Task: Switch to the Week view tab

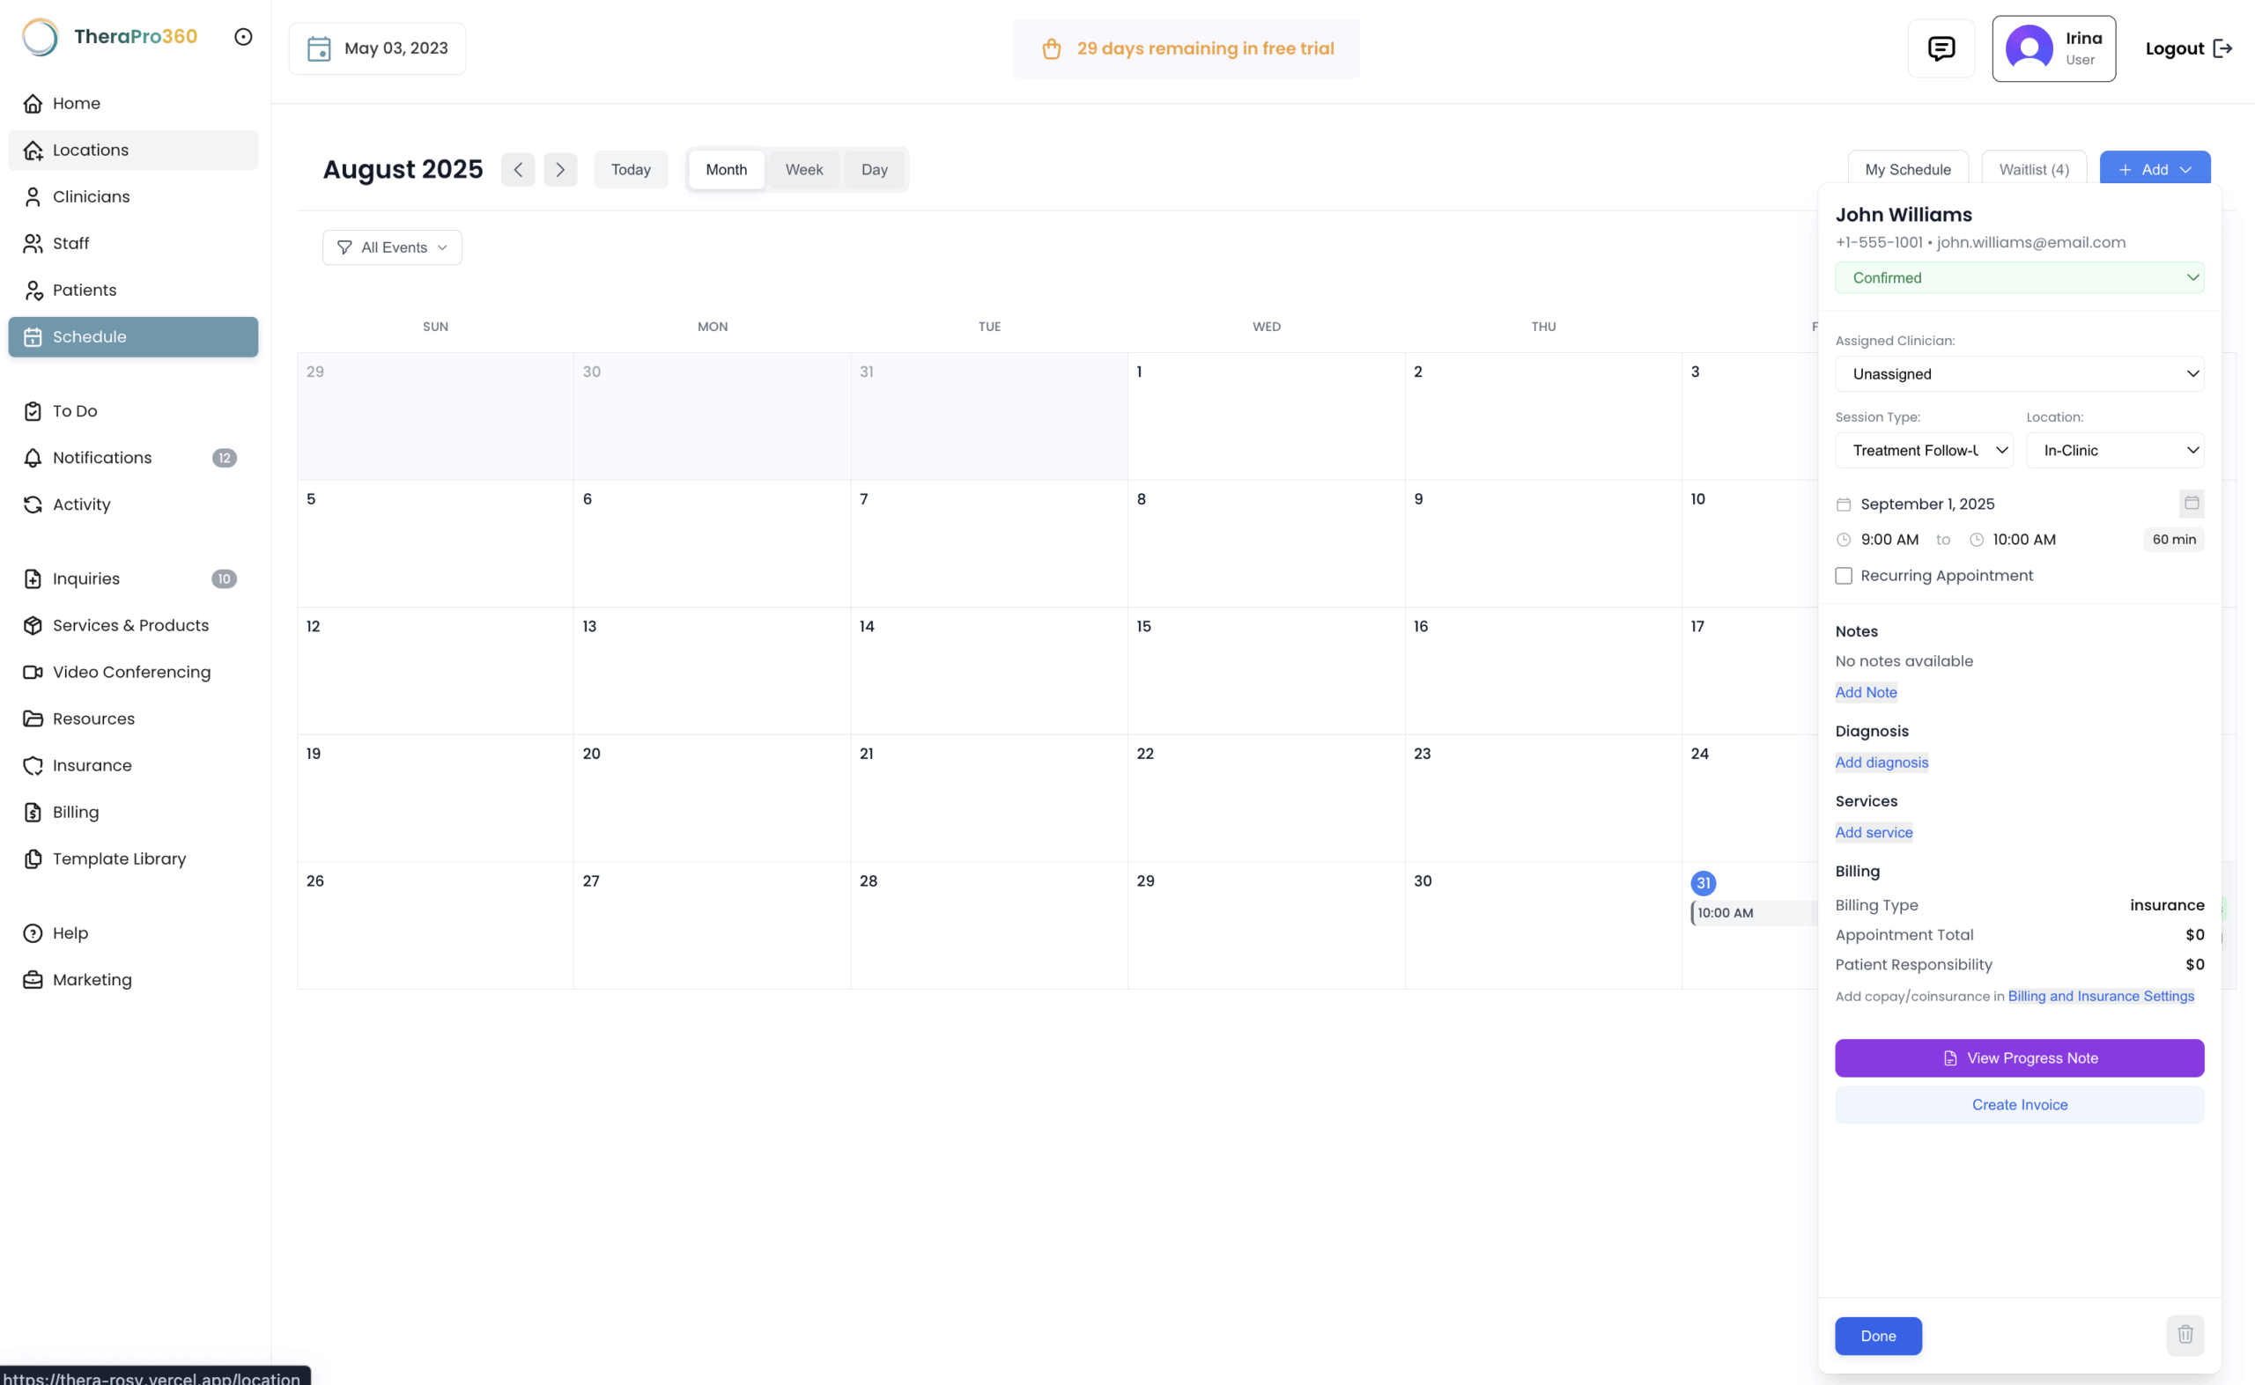Action: pyautogui.click(x=803, y=169)
